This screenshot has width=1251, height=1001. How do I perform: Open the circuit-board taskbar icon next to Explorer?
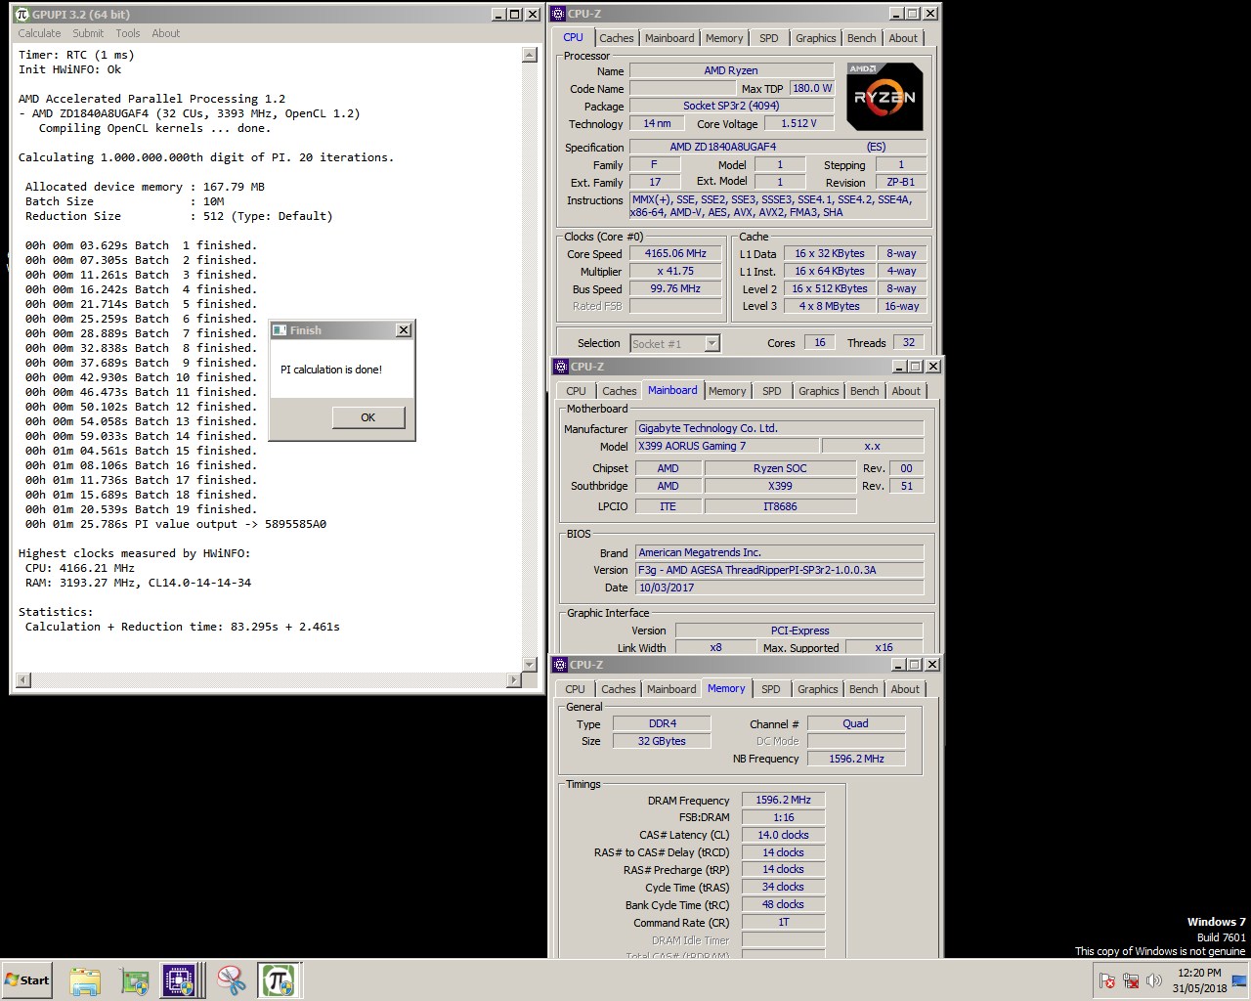point(134,980)
